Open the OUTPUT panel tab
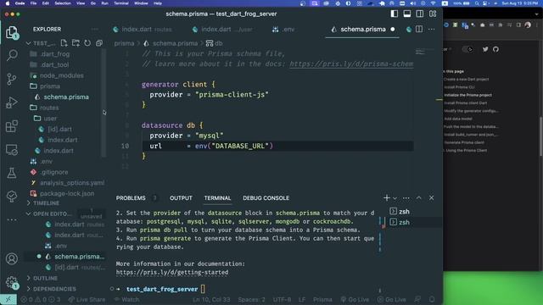 click(181, 198)
